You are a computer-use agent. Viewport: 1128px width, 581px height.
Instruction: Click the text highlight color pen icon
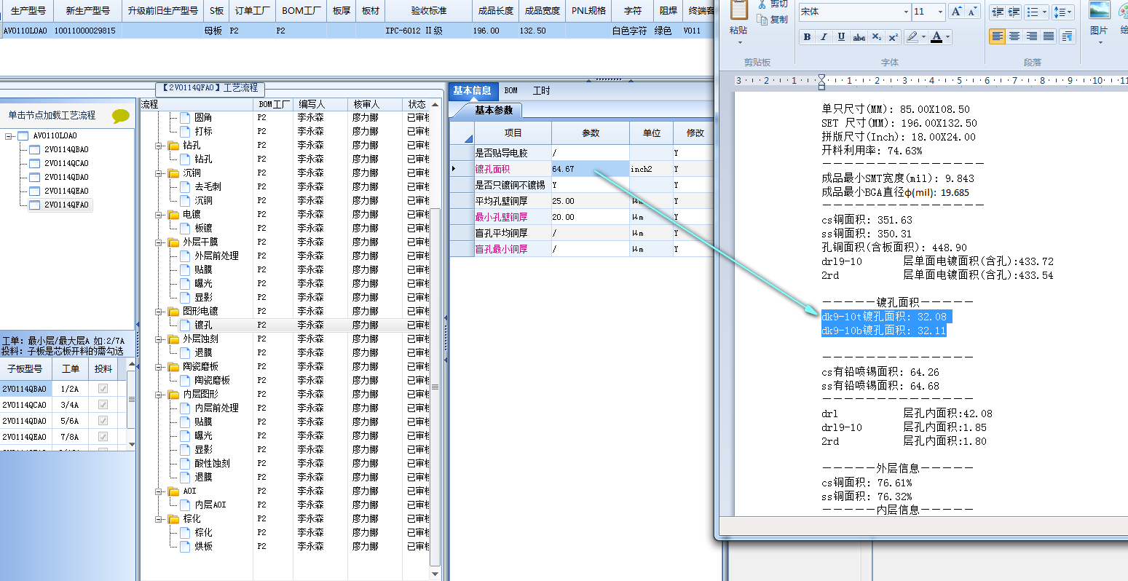click(912, 37)
